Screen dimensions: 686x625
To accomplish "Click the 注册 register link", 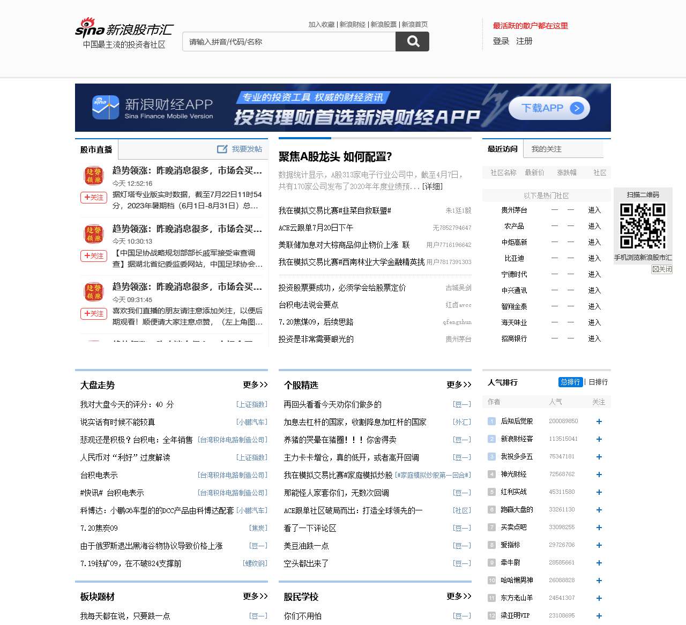I will (x=524, y=41).
